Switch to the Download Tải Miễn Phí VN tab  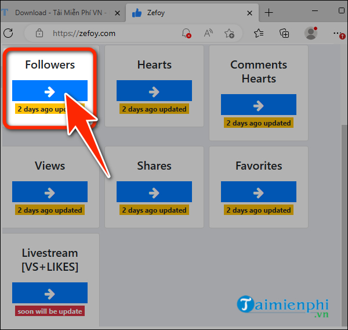pyautogui.click(x=60, y=13)
